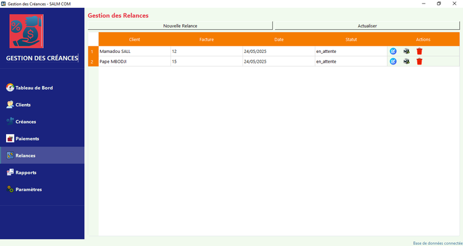
Task: Edit the Mamadou SALL relance
Action: tap(393, 51)
